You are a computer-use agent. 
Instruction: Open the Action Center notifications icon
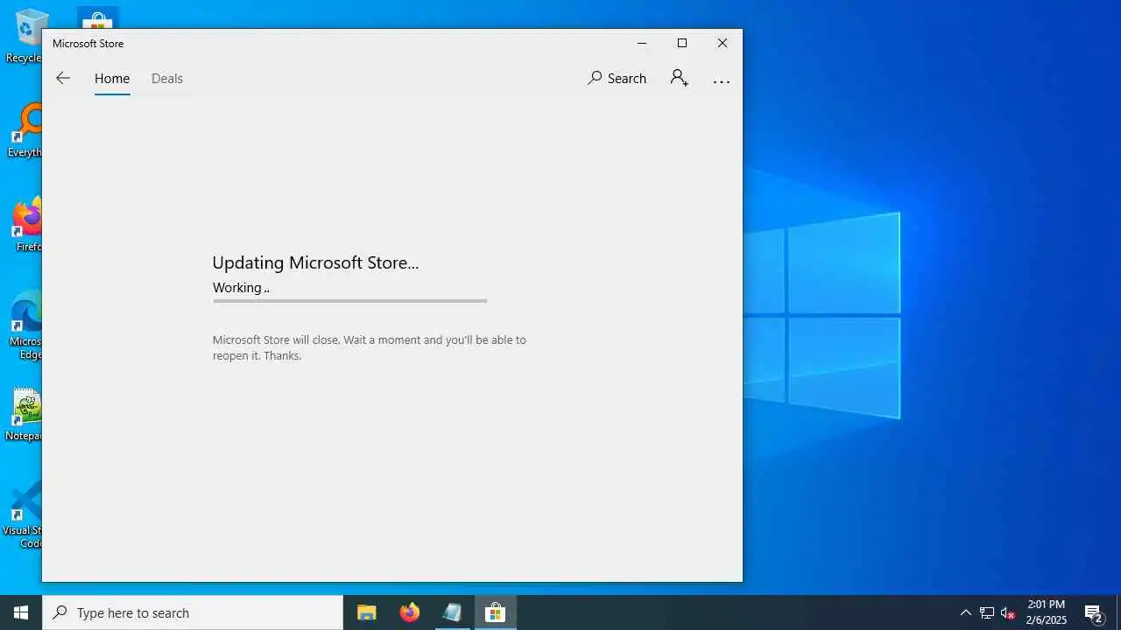(x=1094, y=612)
